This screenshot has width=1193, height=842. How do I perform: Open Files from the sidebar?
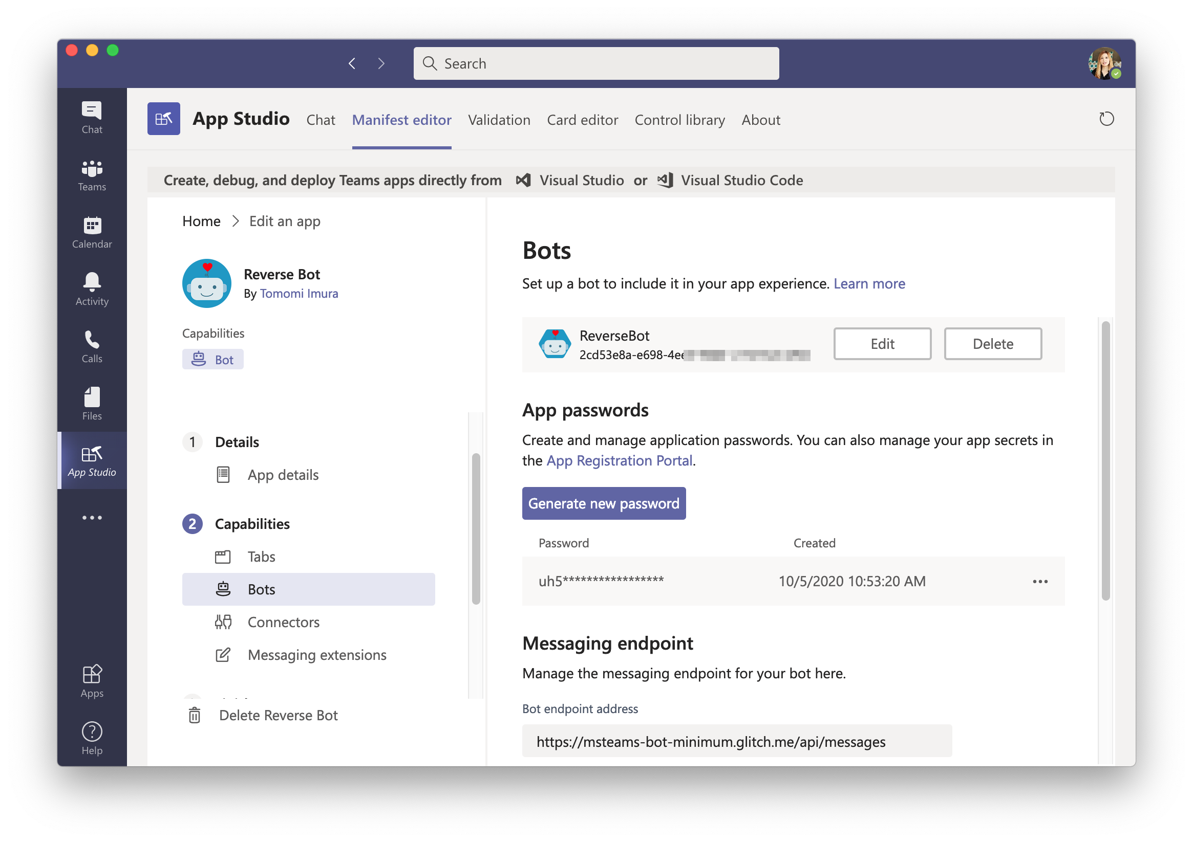coord(92,403)
